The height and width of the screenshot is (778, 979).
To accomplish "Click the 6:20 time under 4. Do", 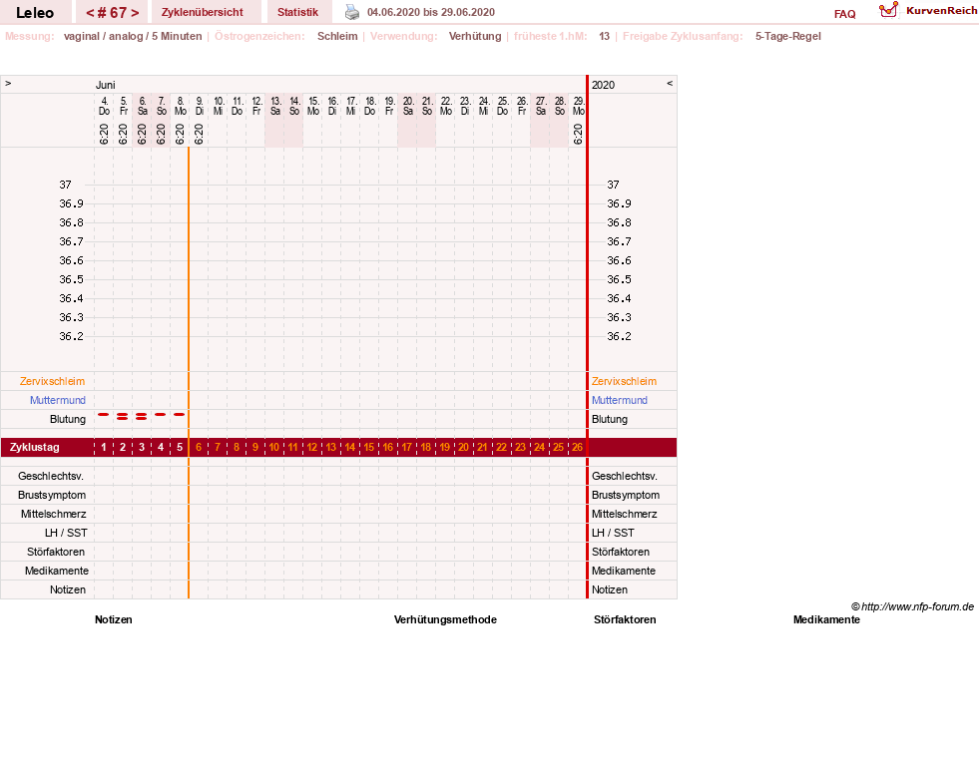I will (x=104, y=134).
